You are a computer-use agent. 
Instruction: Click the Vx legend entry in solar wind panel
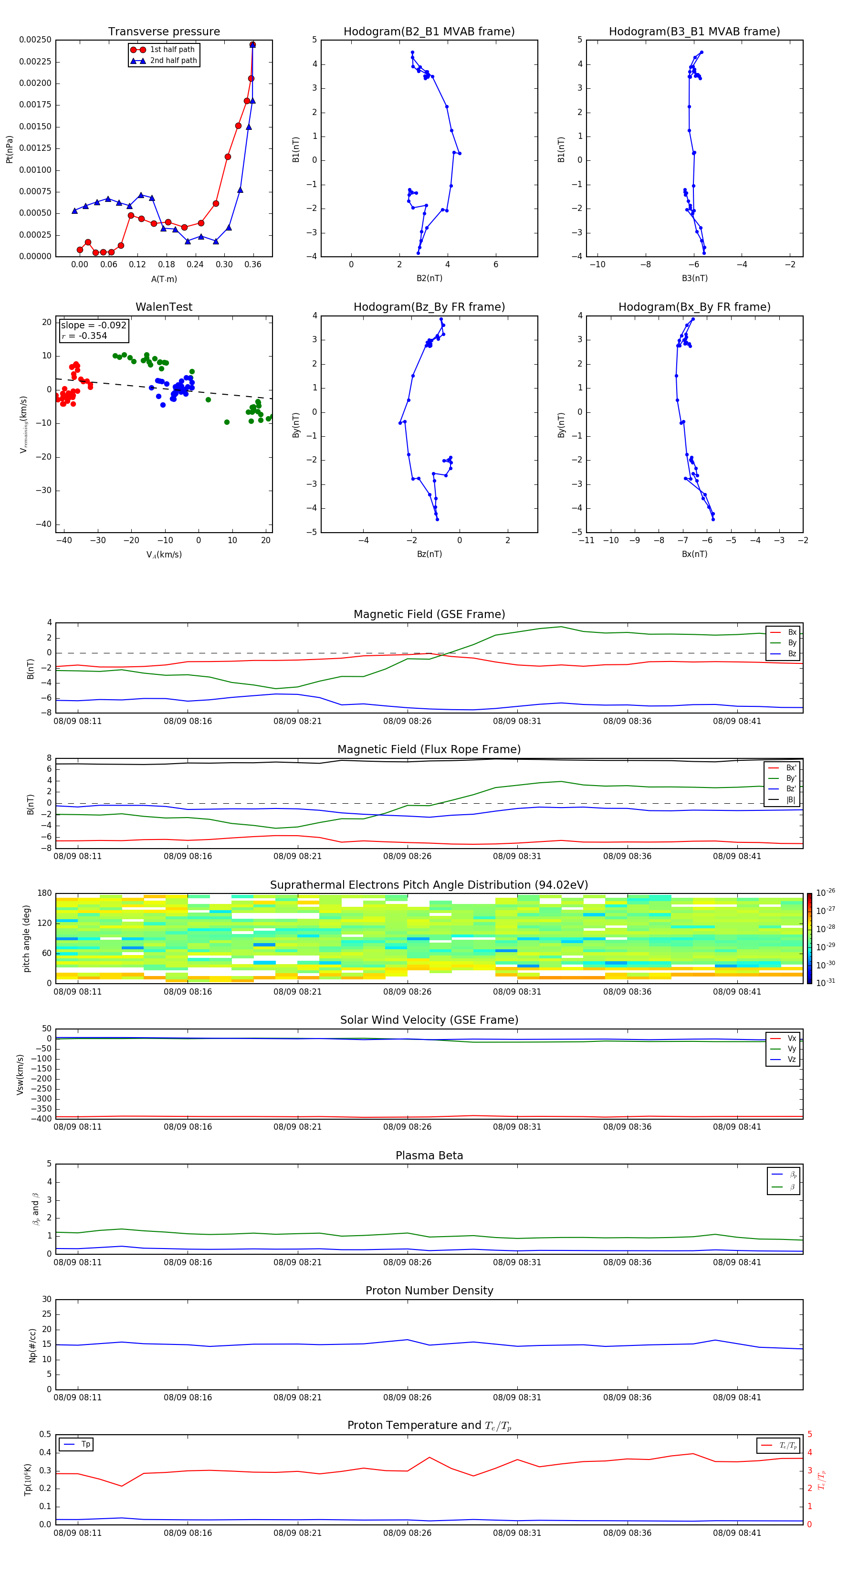pos(783,1038)
